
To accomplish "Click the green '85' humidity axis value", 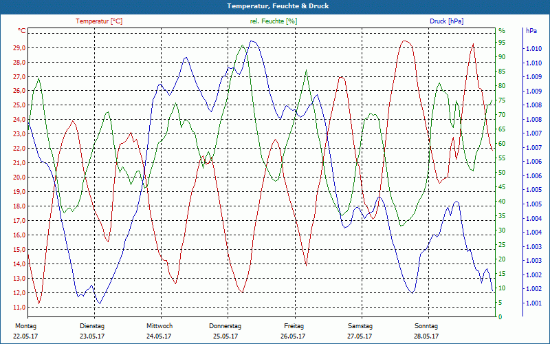I will coord(502,72).
